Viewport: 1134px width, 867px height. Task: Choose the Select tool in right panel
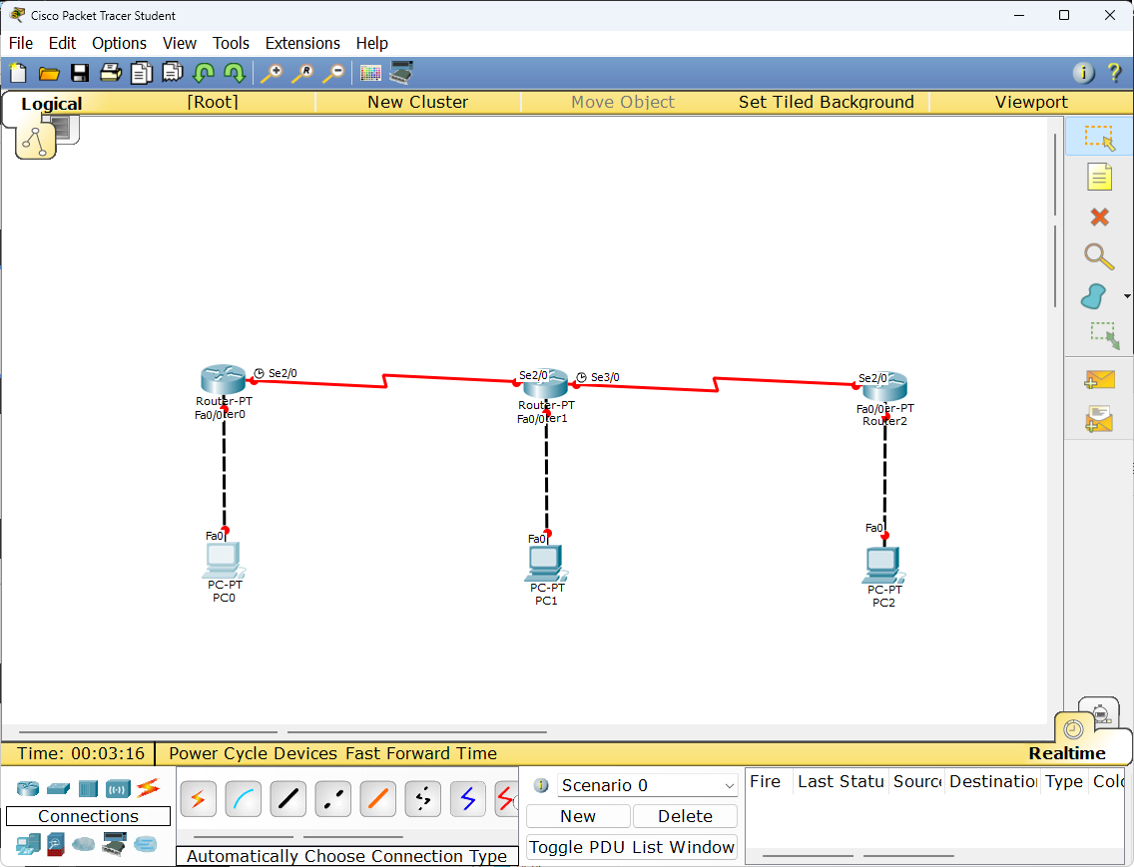tap(1099, 137)
